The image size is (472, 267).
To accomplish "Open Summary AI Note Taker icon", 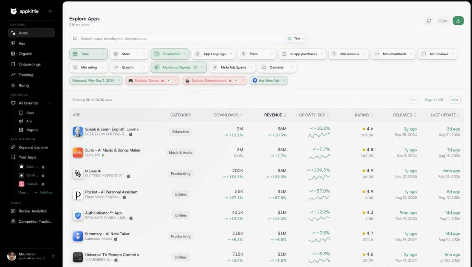I will [78, 237].
